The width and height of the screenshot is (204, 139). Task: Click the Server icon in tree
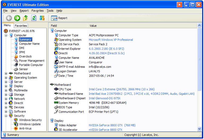(x=11, y=82)
